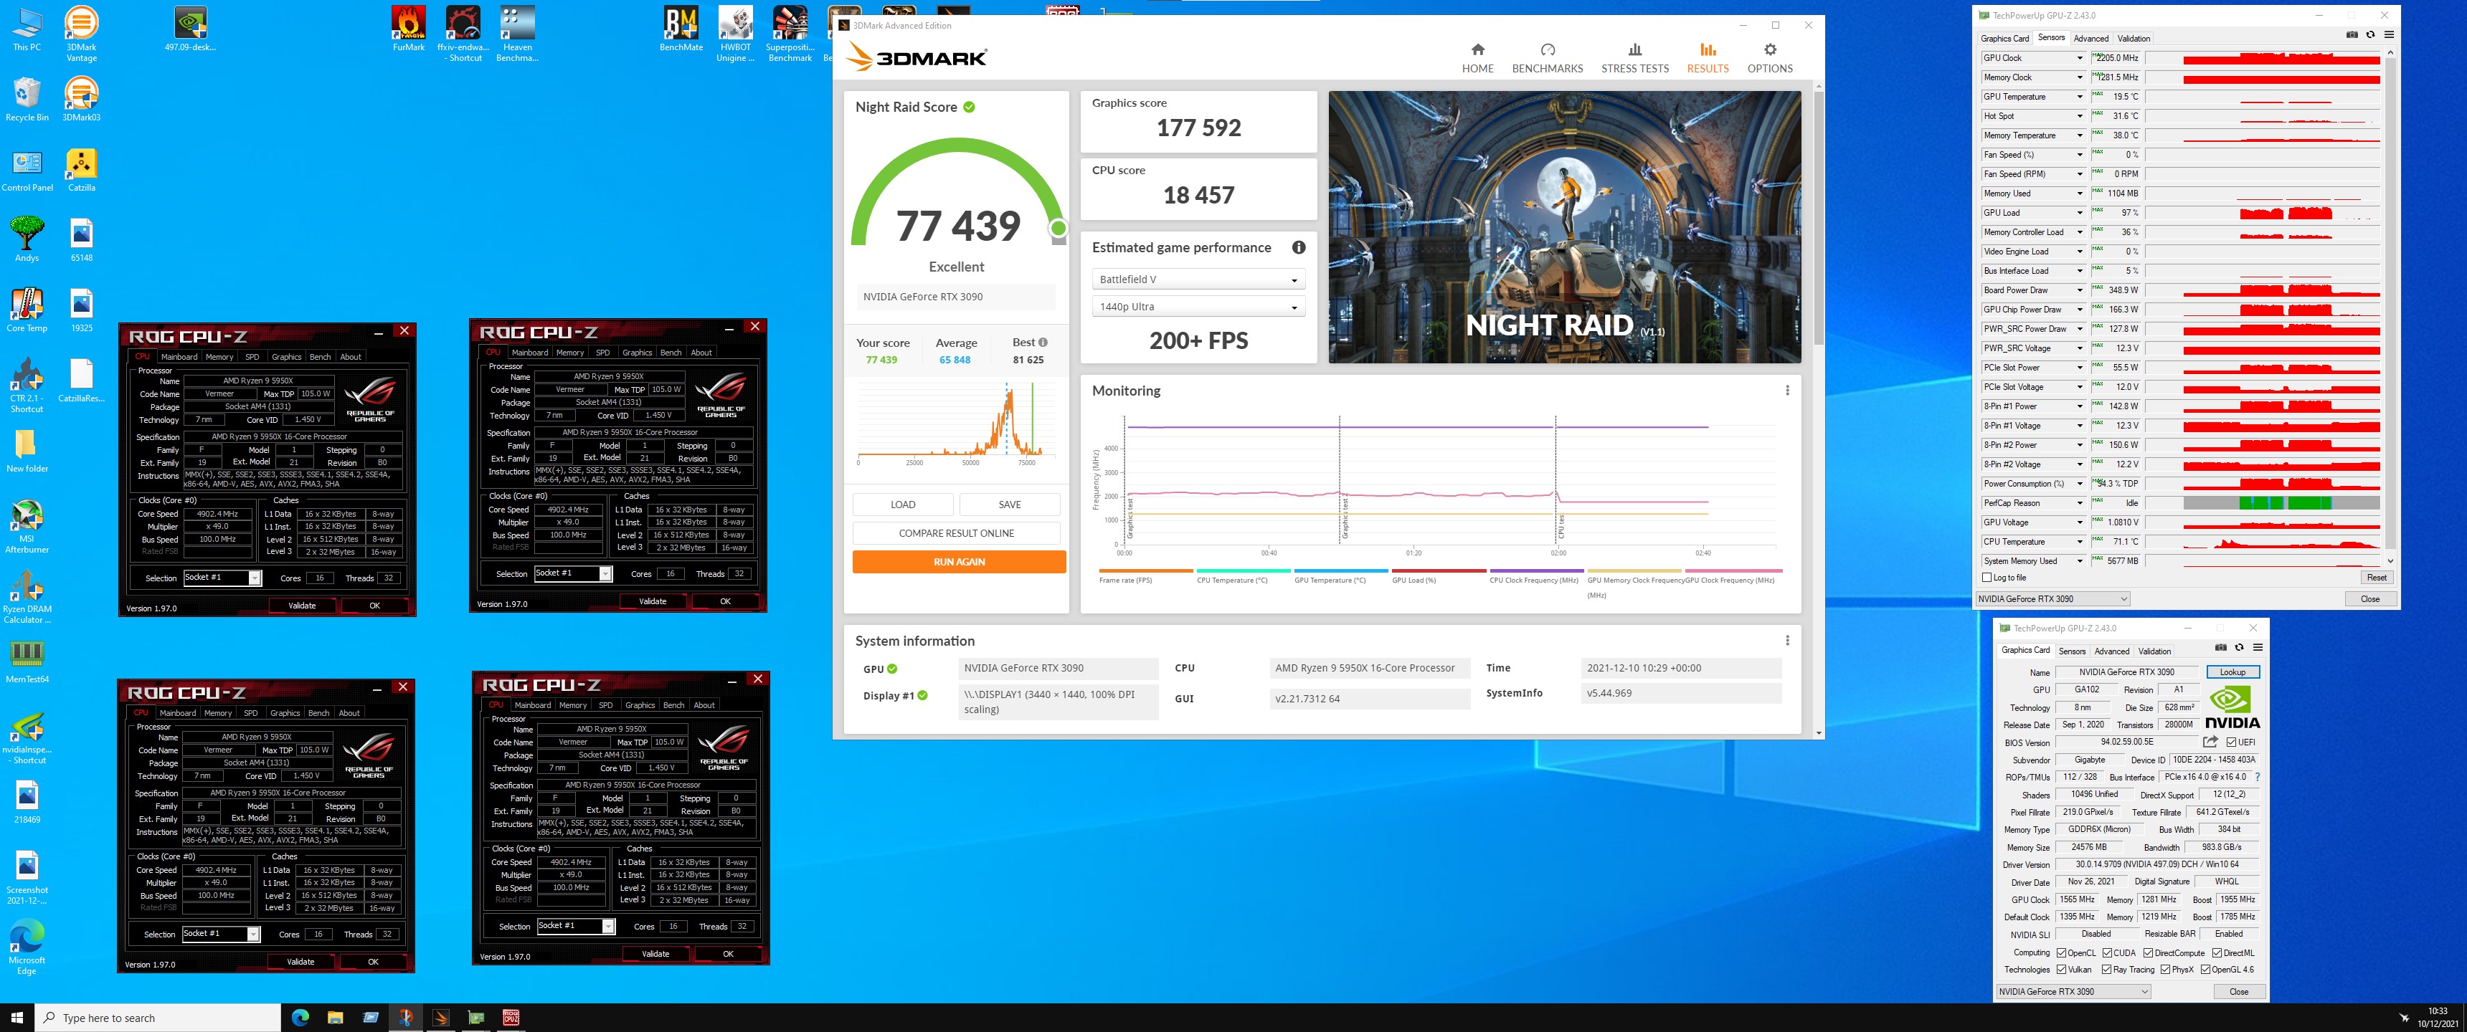2467x1032 pixels.
Task: Click RUN AGAIN button in 3DMark
Action: pos(959,562)
